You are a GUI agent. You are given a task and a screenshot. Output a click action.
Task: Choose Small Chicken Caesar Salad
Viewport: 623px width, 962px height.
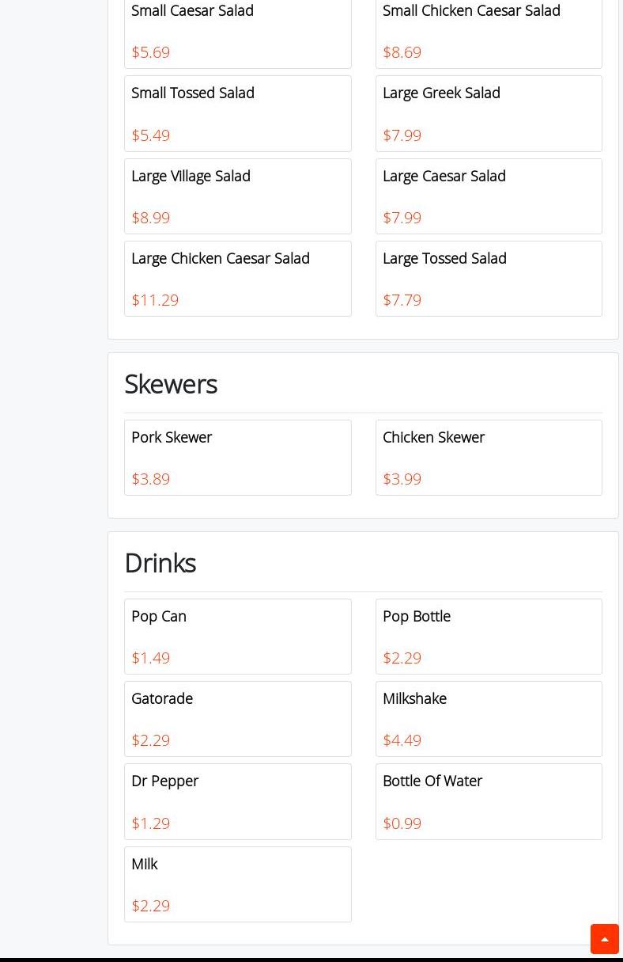(x=489, y=32)
